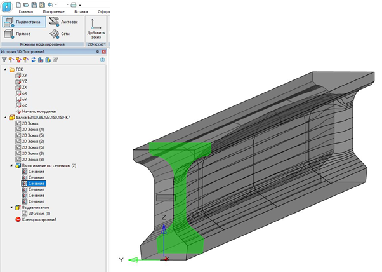Viewport: 382px width, 272px height.
Task: Switch to the Построение tab
Action: click(53, 11)
